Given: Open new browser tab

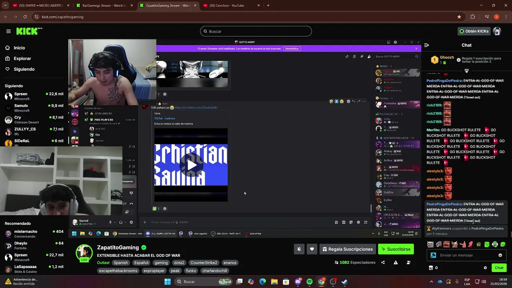Looking at the screenshot, I should (x=268, y=6).
